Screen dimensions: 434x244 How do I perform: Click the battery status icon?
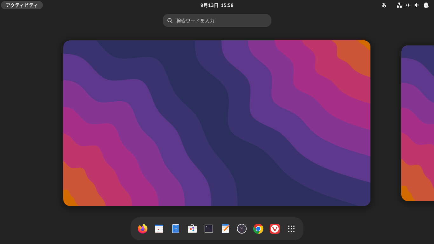[x=426, y=5]
